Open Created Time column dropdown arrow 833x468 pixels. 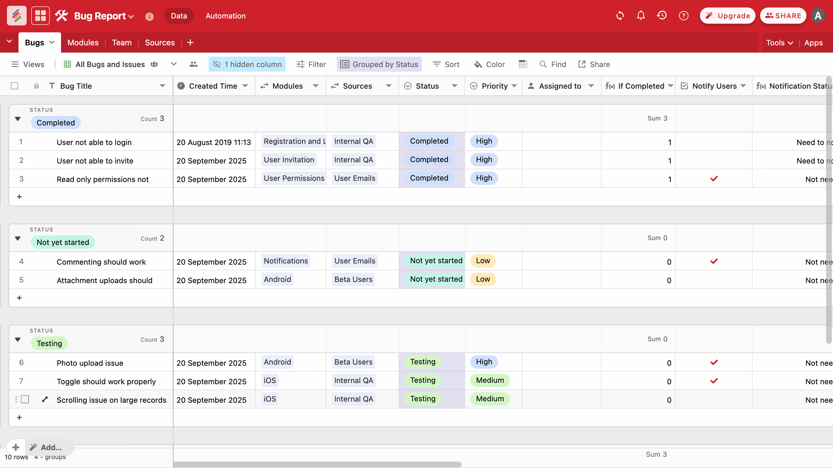coord(245,86)
